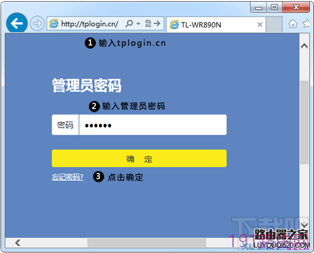Open the browser home page icon
314x253 pixels.
click(x=293, y=24)
